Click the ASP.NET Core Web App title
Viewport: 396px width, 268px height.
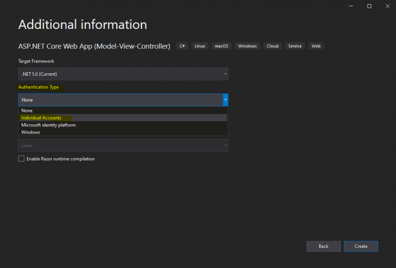[94, 46]
